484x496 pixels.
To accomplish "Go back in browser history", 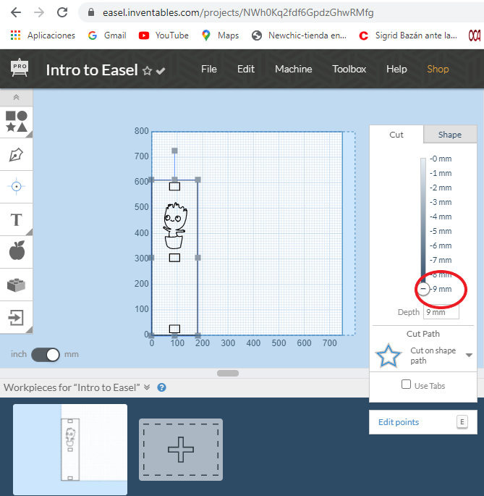I will (16, 12).
